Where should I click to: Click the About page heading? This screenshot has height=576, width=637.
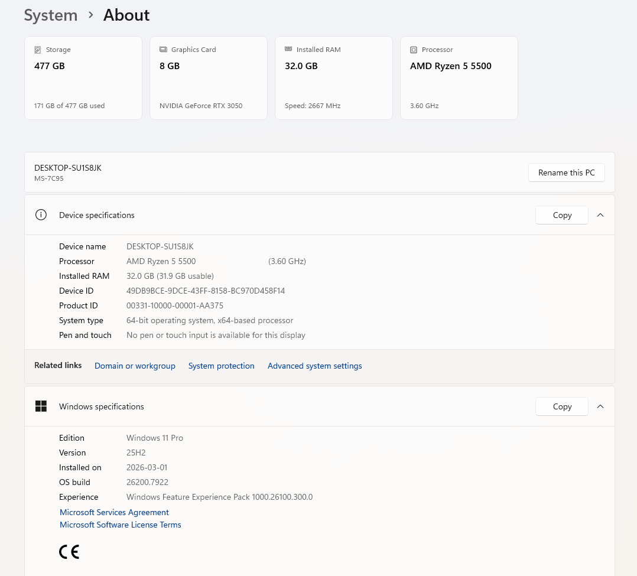126,15
